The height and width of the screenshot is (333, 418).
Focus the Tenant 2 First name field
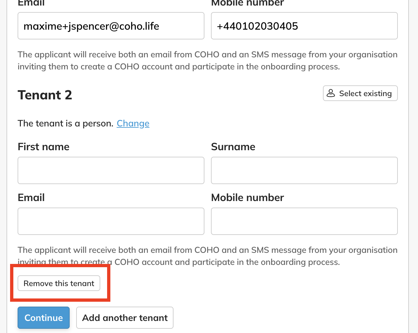tap(111, 170)
